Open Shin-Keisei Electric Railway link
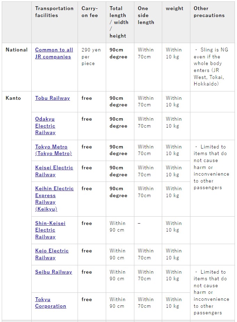Screen dimensions: 237x322 coord(50,230)
